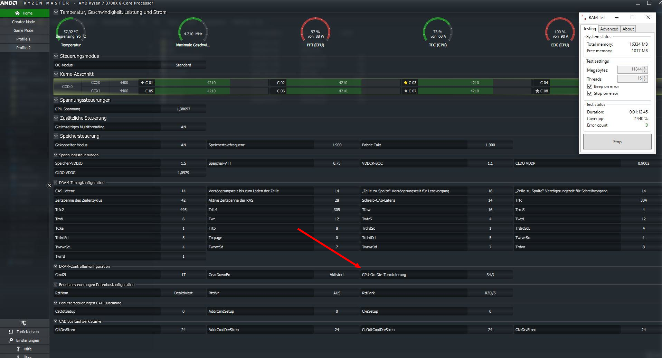This screenshot has height=358, width=662.
Task: Click the Gleichzeitiges Multithreading AN value
Action: click(x=183, y=127)
